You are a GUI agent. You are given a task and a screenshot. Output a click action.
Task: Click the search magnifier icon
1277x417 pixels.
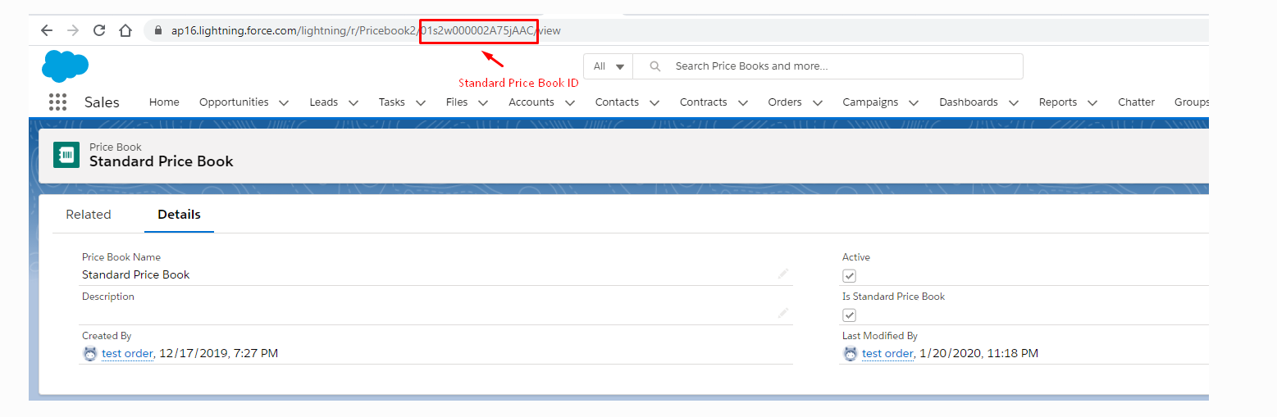pyautogui.click(x=654, y=66)
